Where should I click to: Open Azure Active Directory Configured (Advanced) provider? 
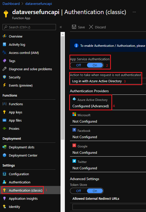108,102
